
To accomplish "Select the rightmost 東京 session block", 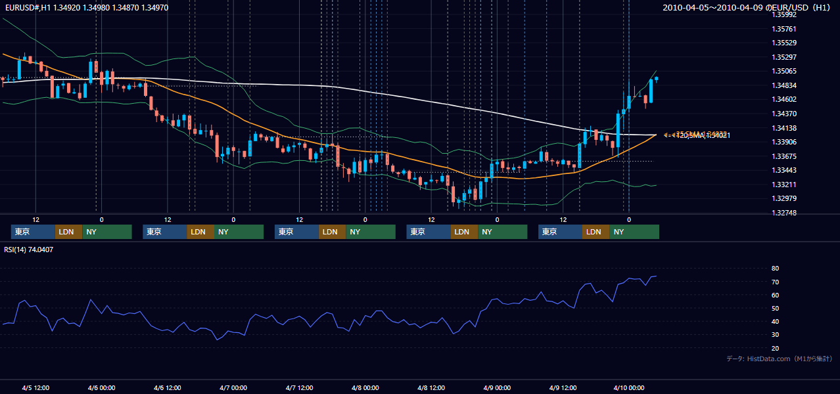I will click(x=560, y=232).
